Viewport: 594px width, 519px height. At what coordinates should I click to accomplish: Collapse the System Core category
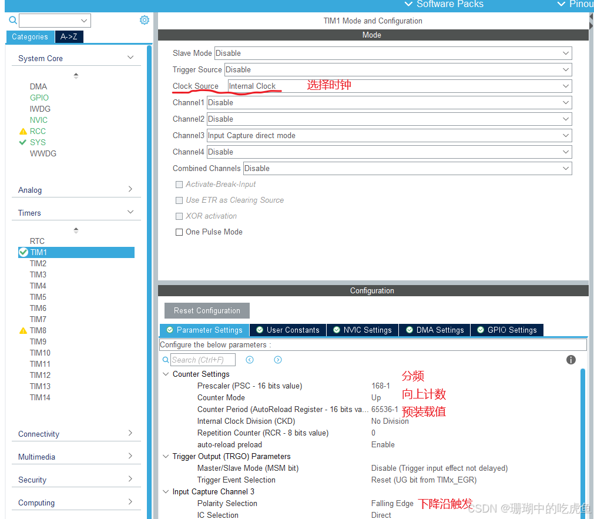(130, 58)
